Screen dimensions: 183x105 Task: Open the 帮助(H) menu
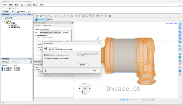point(42,5)
